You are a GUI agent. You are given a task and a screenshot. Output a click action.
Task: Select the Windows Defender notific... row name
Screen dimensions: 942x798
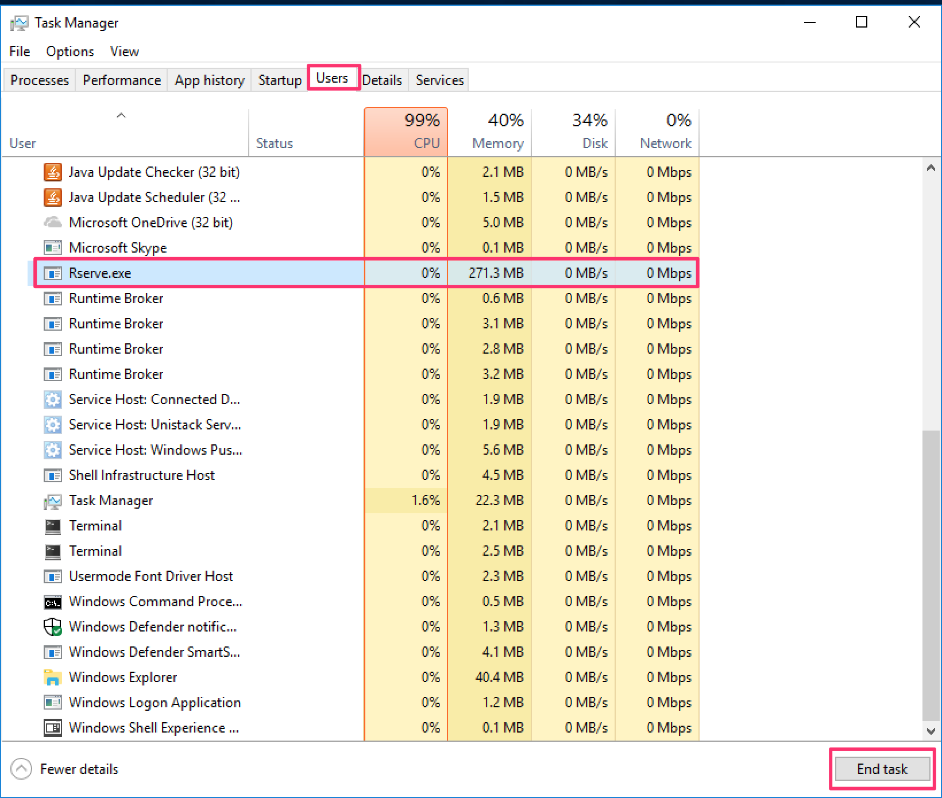click(x=153, y=627)
